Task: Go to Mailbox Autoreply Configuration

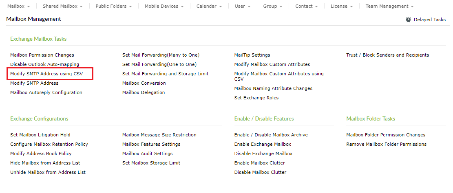Action: [46, 92]
